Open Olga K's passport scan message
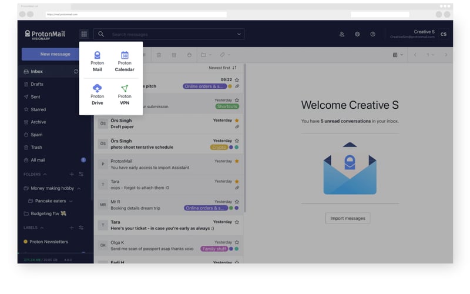Screen dimensions: 470x294 point(169,245)
